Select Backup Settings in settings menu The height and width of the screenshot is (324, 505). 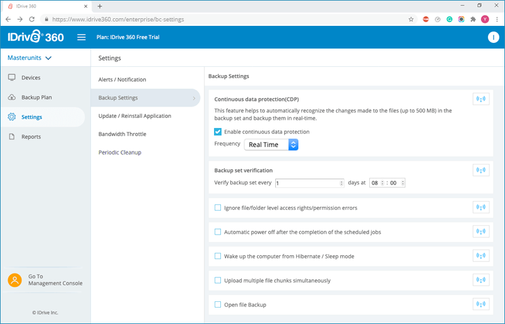coord(145,98)
